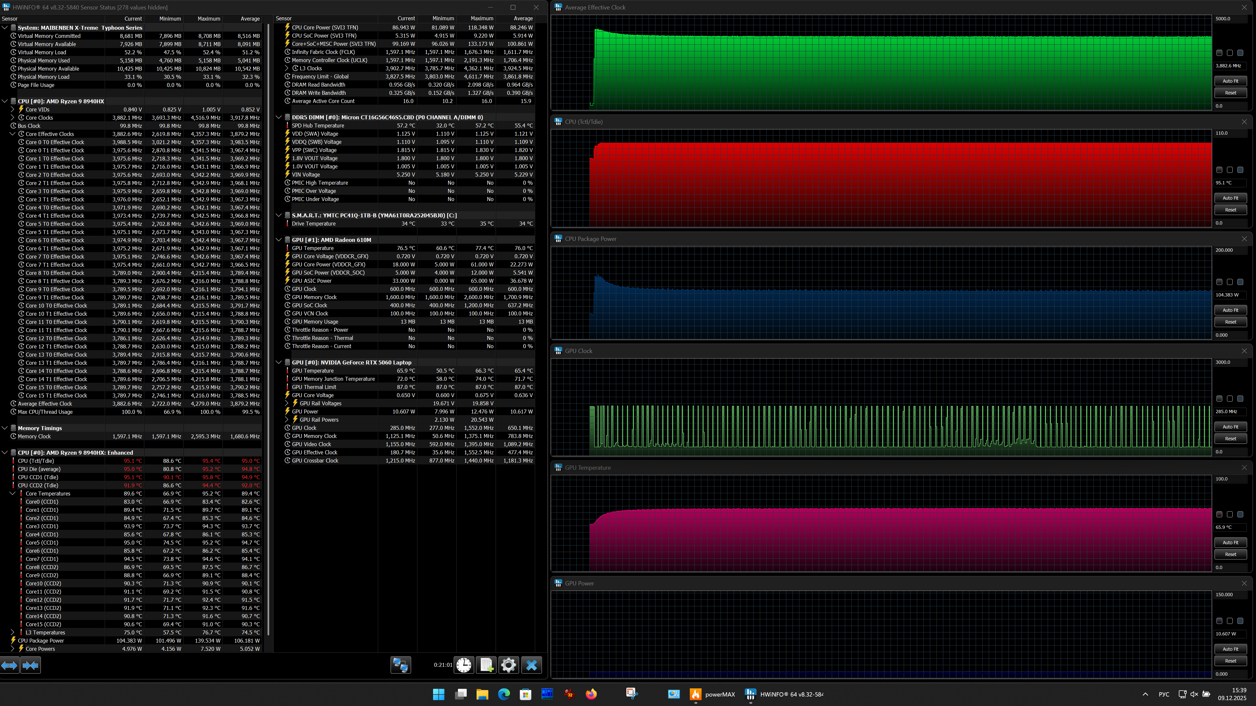This screenshot has width=1256, height=706.
Task: Open sensor settings via gear icon
Action: tap(508, 665)
